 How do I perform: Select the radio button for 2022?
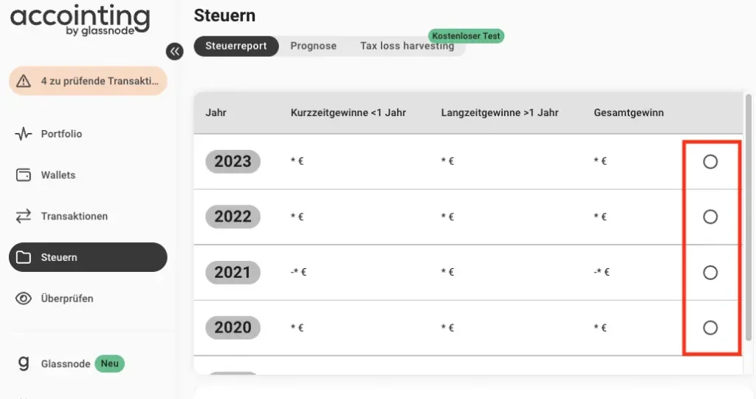click(710, 216)
